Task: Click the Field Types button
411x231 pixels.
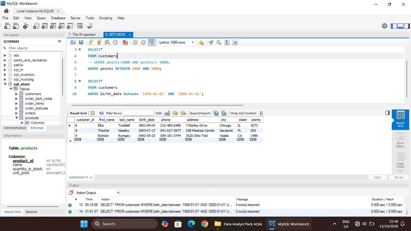Action: [400, 161]
